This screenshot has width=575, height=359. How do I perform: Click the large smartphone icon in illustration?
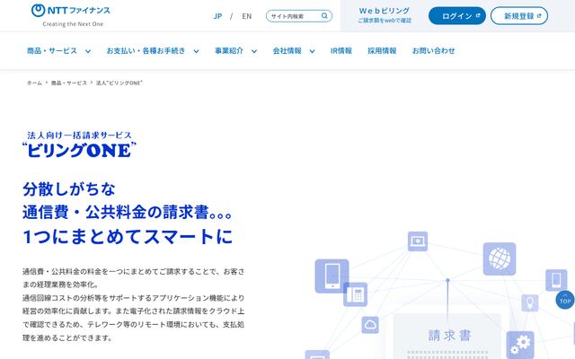(332, 276)
